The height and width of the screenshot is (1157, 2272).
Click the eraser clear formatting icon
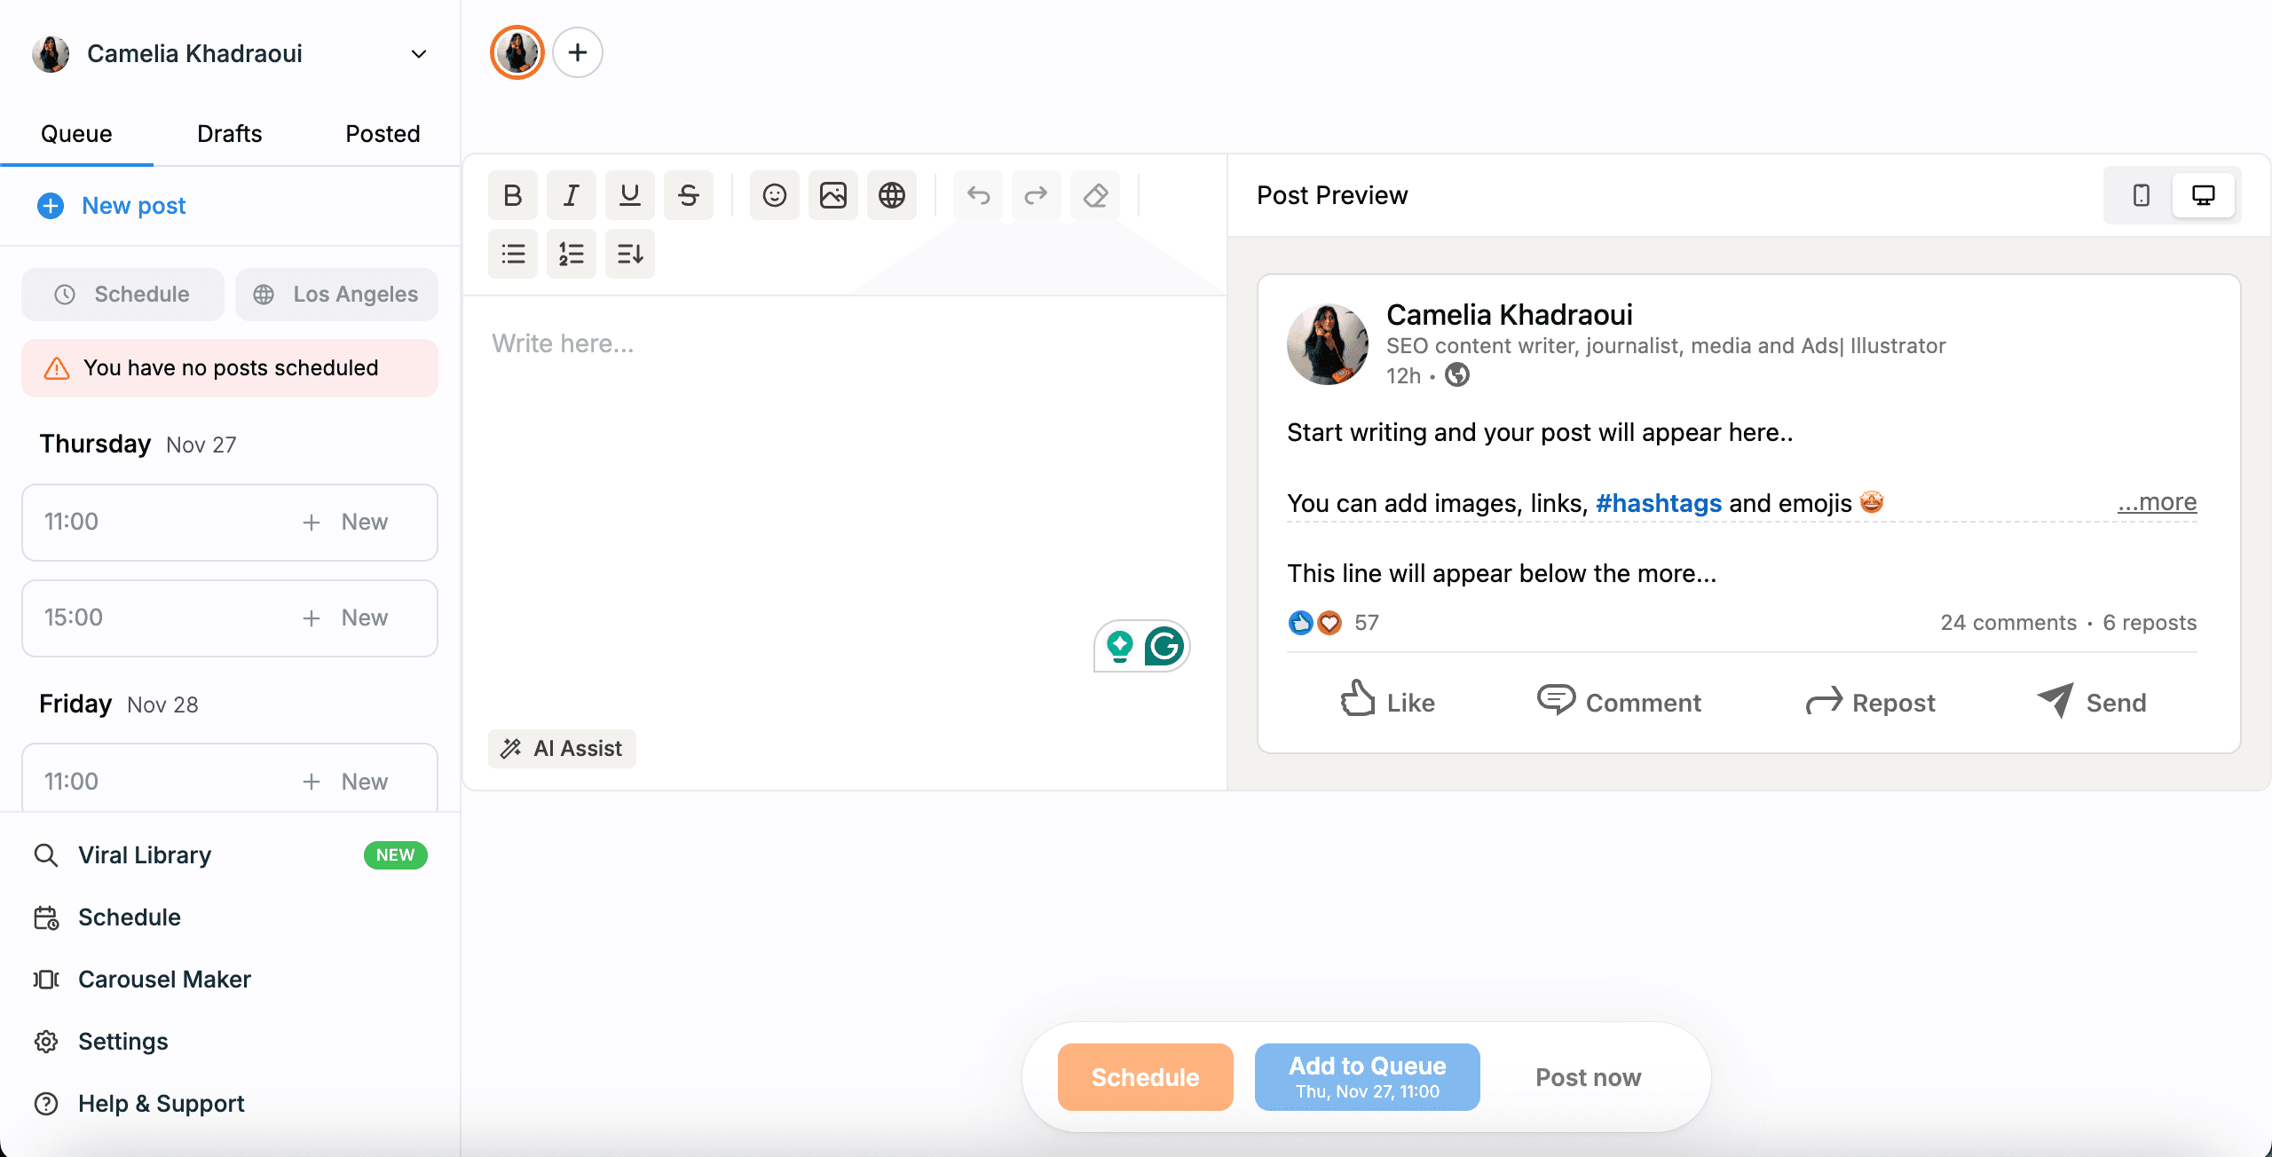tap(1095, 195)
